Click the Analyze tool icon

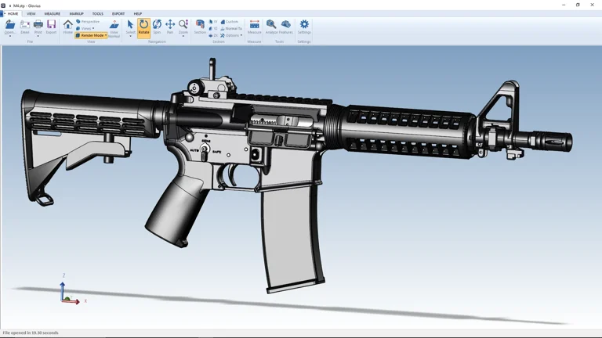(271, 27)
